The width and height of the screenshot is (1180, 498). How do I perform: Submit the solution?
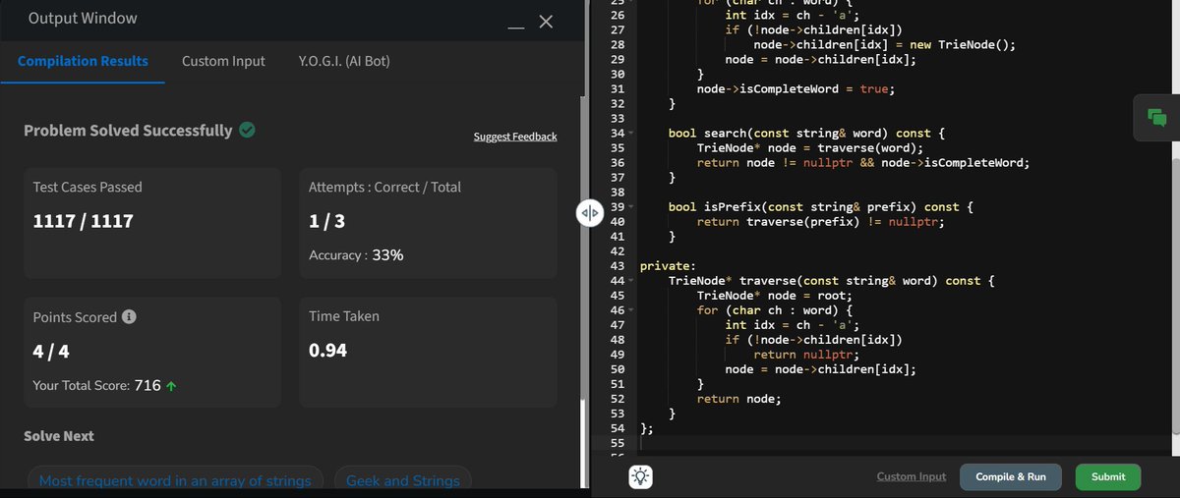[x=1108, y=476]
